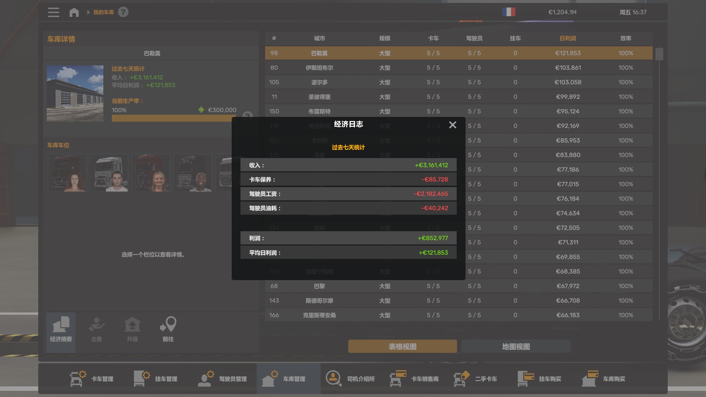Click the garage list scrollbar handle
The width and height of the screenshot is (706, 397).
click(659, 54)
